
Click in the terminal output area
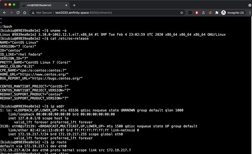tap(126, 85)
